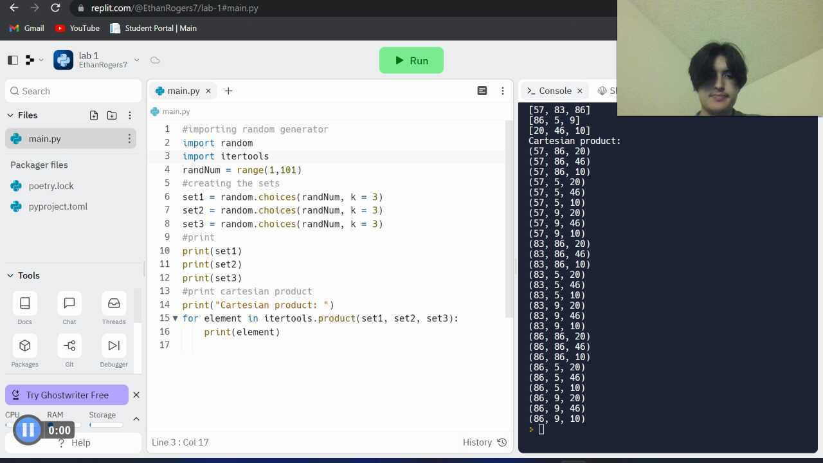Expand the lab 1 project dropdown
Image resolution: width=823 pixels, height=463 pixels.
pyautogui.click(x=136, y=60)
